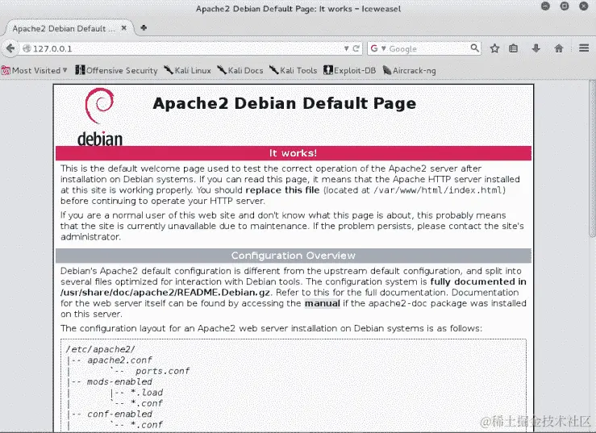Viewport: 596px width, 433px height.
Task: Click the vertical scrollbar thumb
Action: (592, 158)
